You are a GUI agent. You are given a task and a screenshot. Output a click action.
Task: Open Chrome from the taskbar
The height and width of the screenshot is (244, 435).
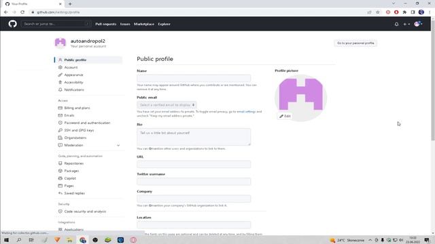83,240
